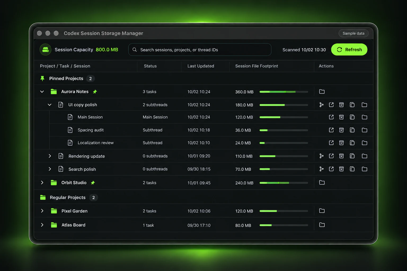Expand the Search polish task

(50, 169)
